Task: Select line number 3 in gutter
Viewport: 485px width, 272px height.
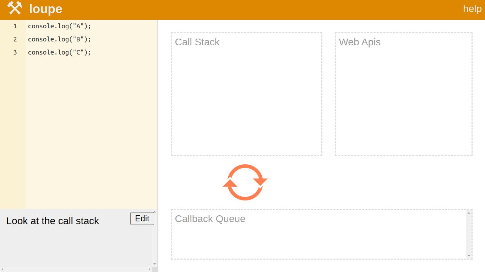Action: [15, 52]
